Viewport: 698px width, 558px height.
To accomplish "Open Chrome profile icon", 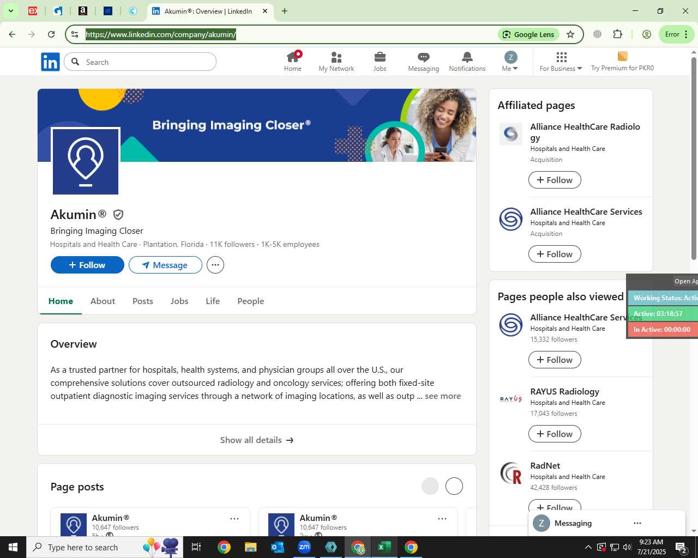I will pos(647,34).
